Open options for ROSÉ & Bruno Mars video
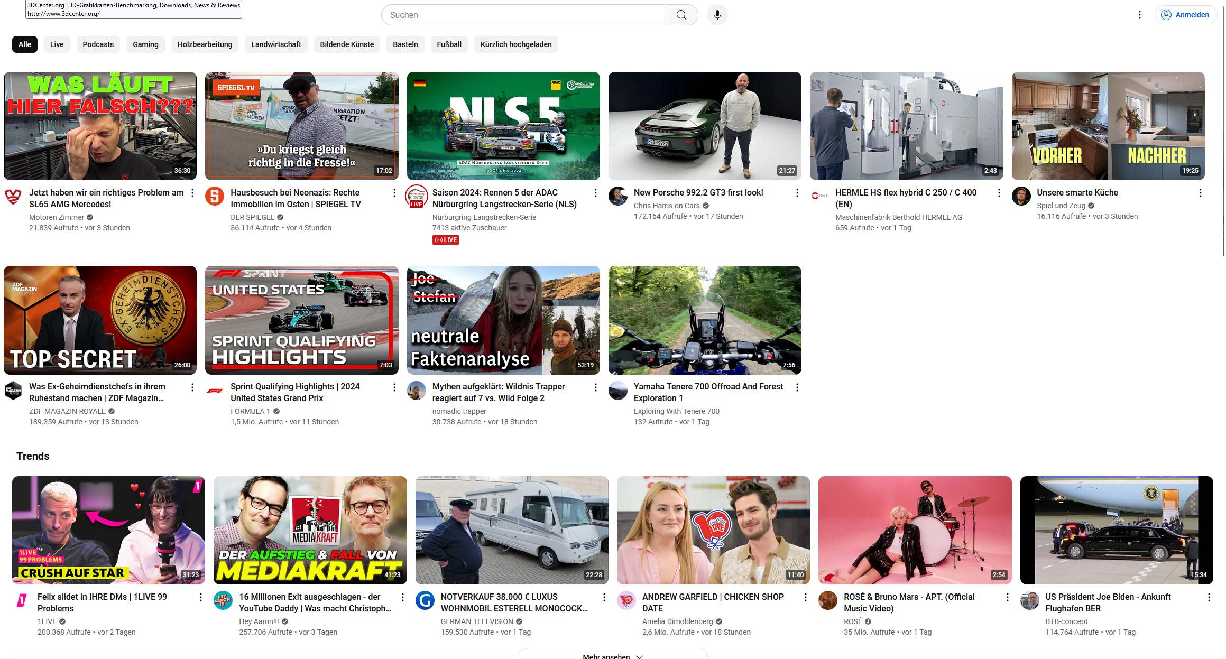This screenshot has width=1226, height=659. click(x=1007, y=597)
